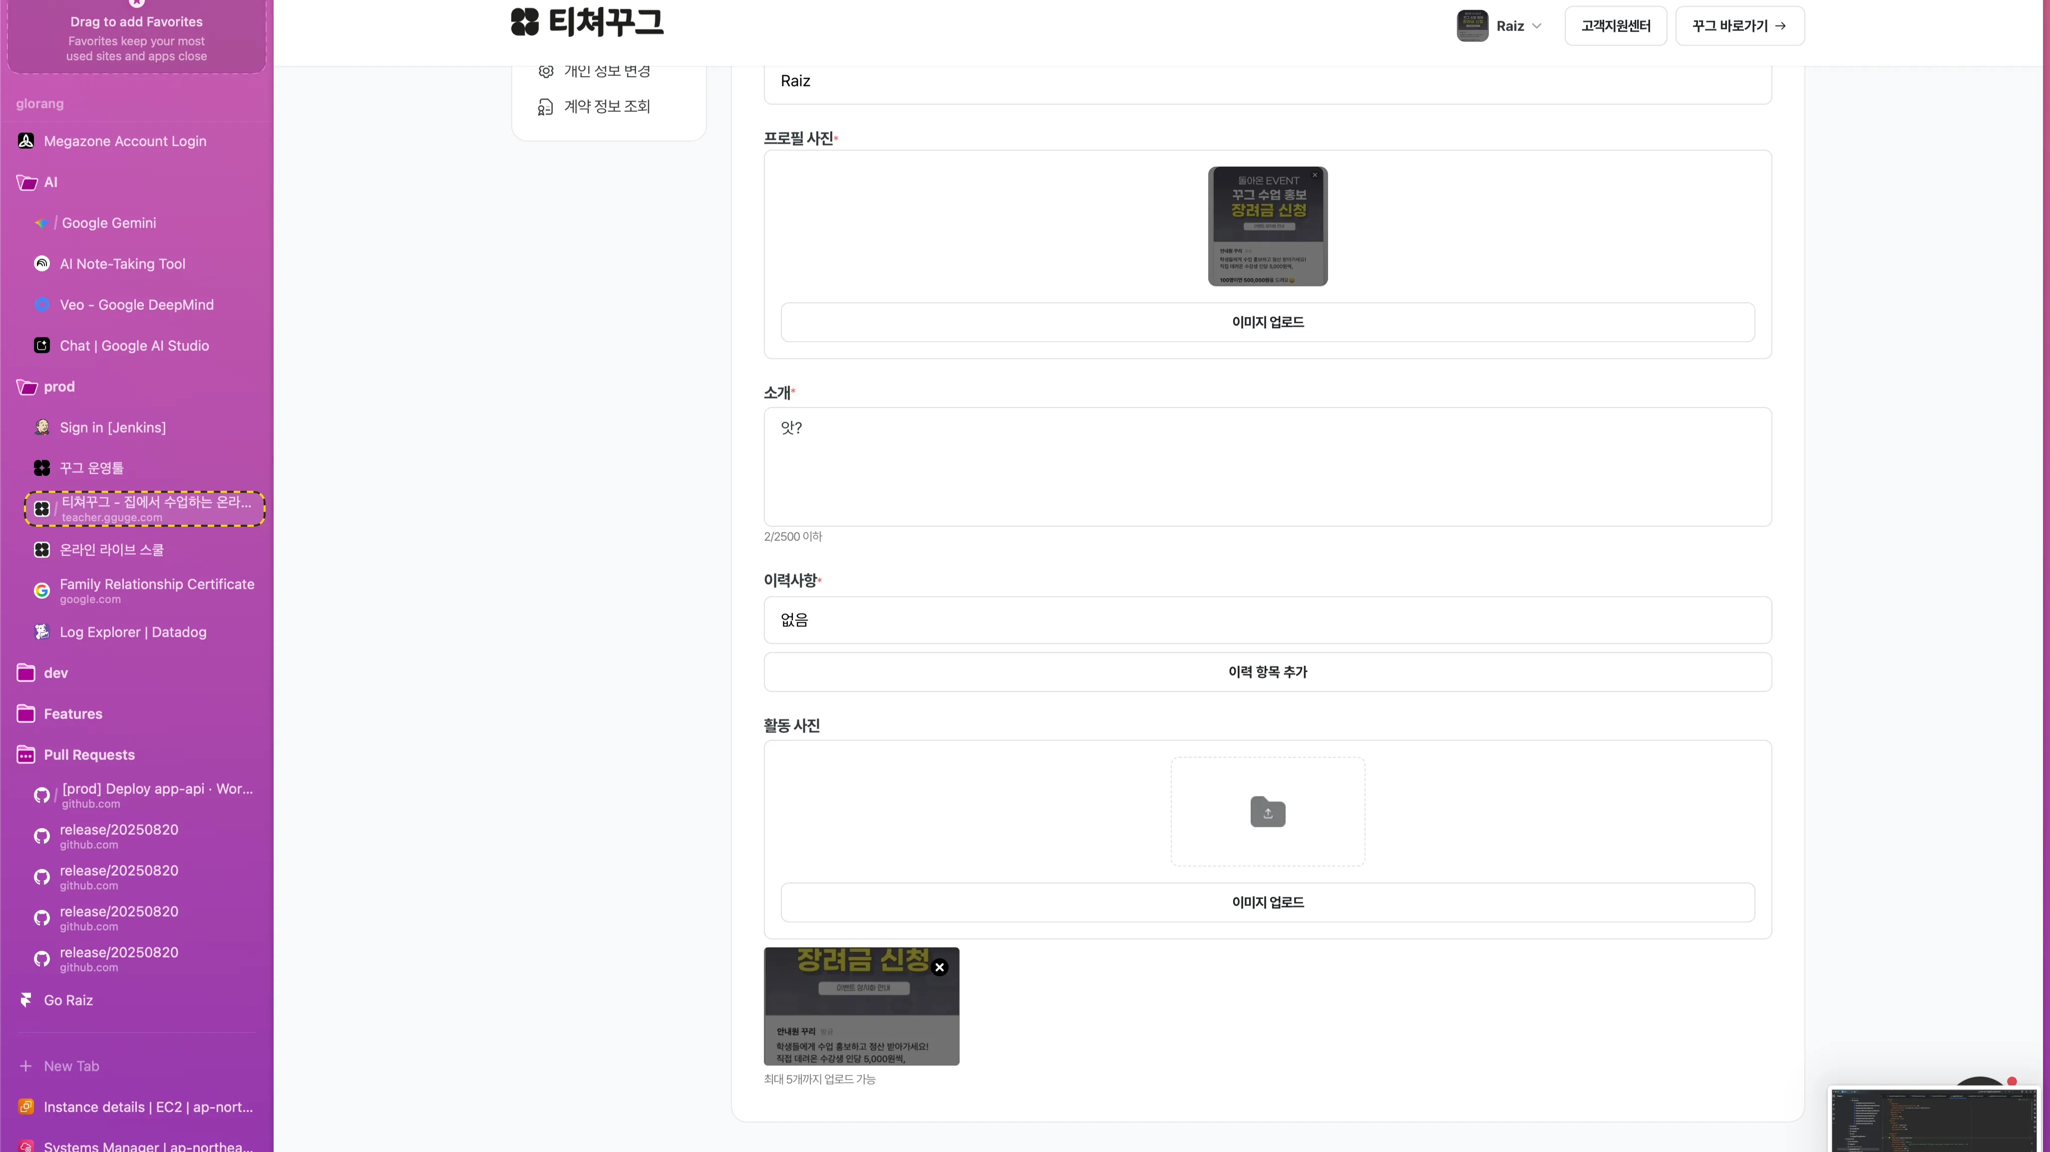Remove the profile photo with its X
Image resolution: width=2050 pixels, height=1152 pixels.
coord(1315,175)
